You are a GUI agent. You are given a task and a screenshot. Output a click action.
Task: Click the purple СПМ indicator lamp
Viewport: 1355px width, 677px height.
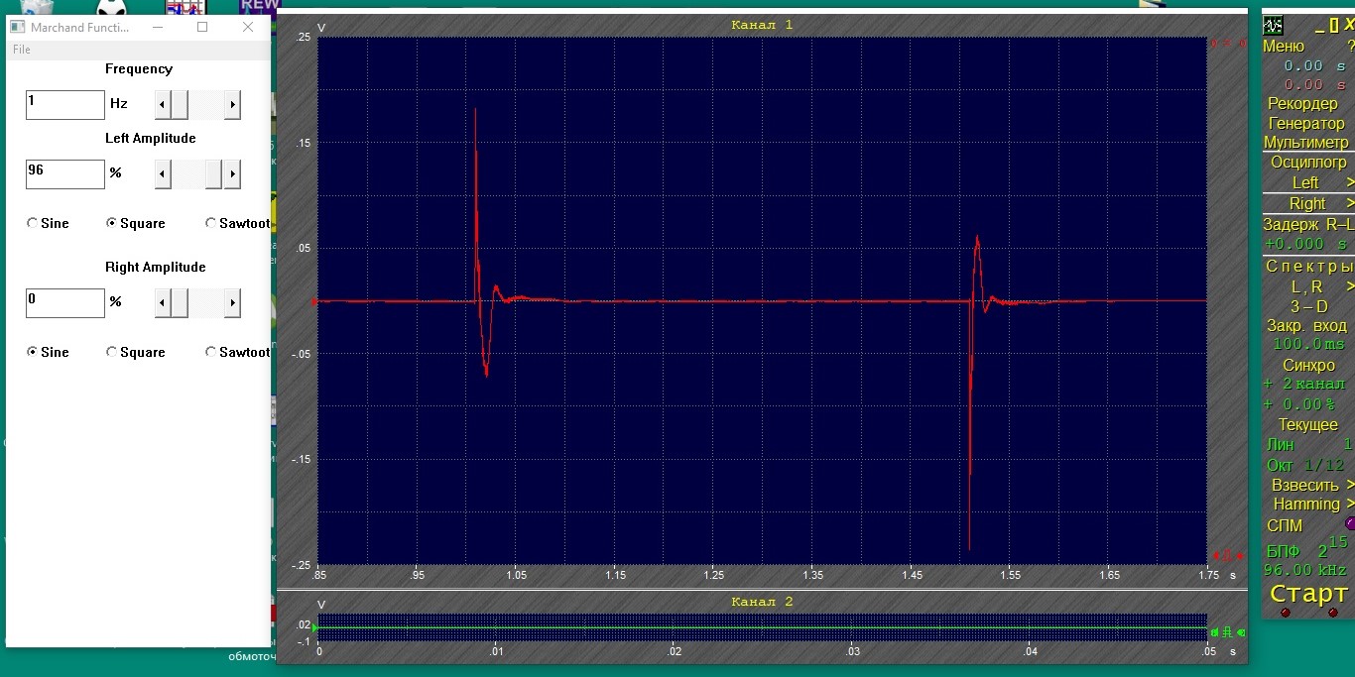1350,523
